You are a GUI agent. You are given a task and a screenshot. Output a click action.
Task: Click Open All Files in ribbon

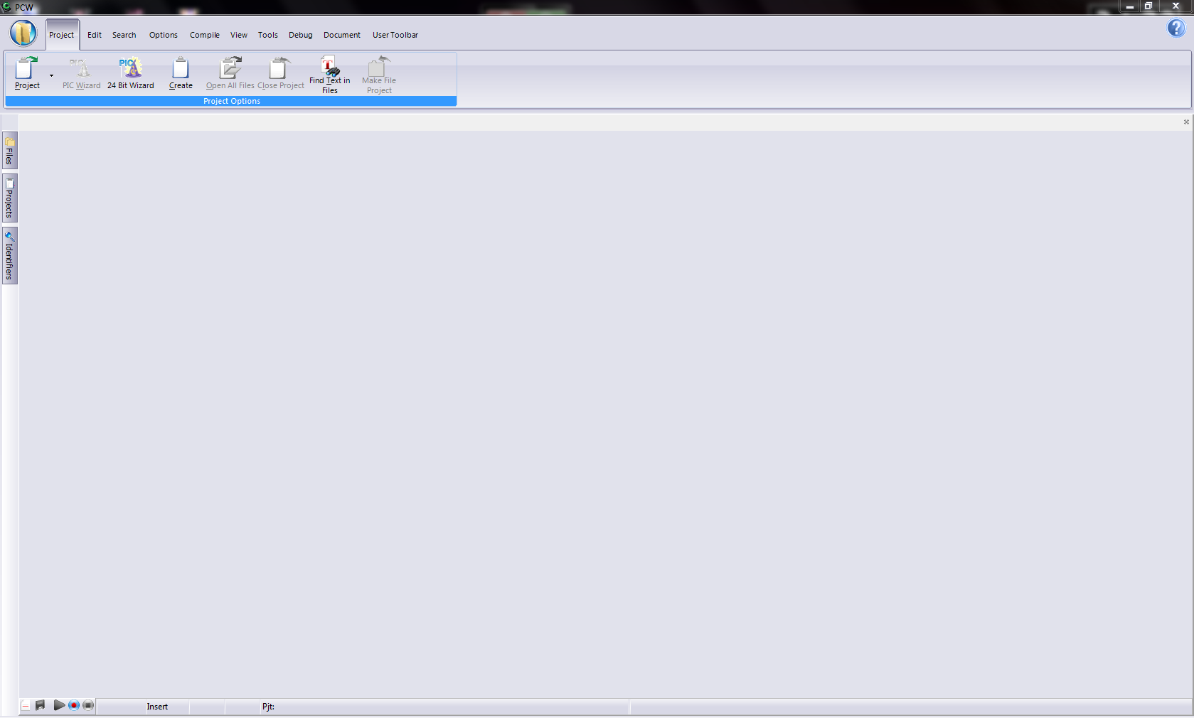(230, 73)
